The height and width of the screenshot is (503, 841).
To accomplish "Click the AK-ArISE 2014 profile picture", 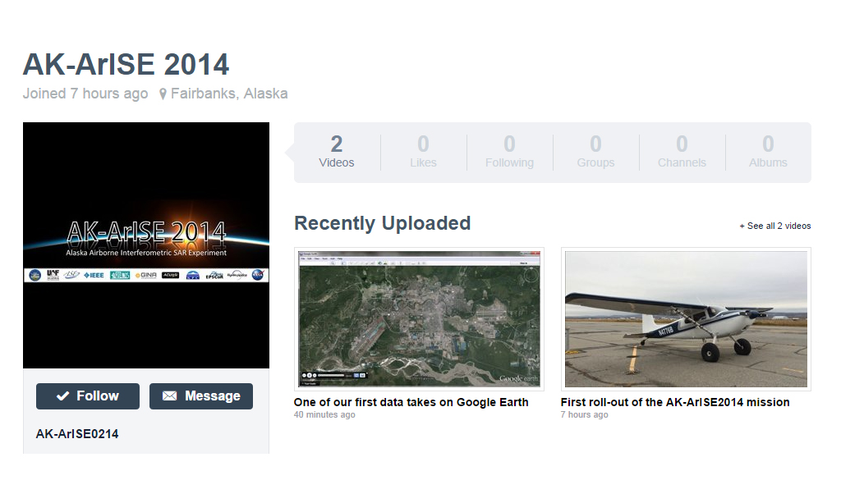I will (x=146, y=245).
